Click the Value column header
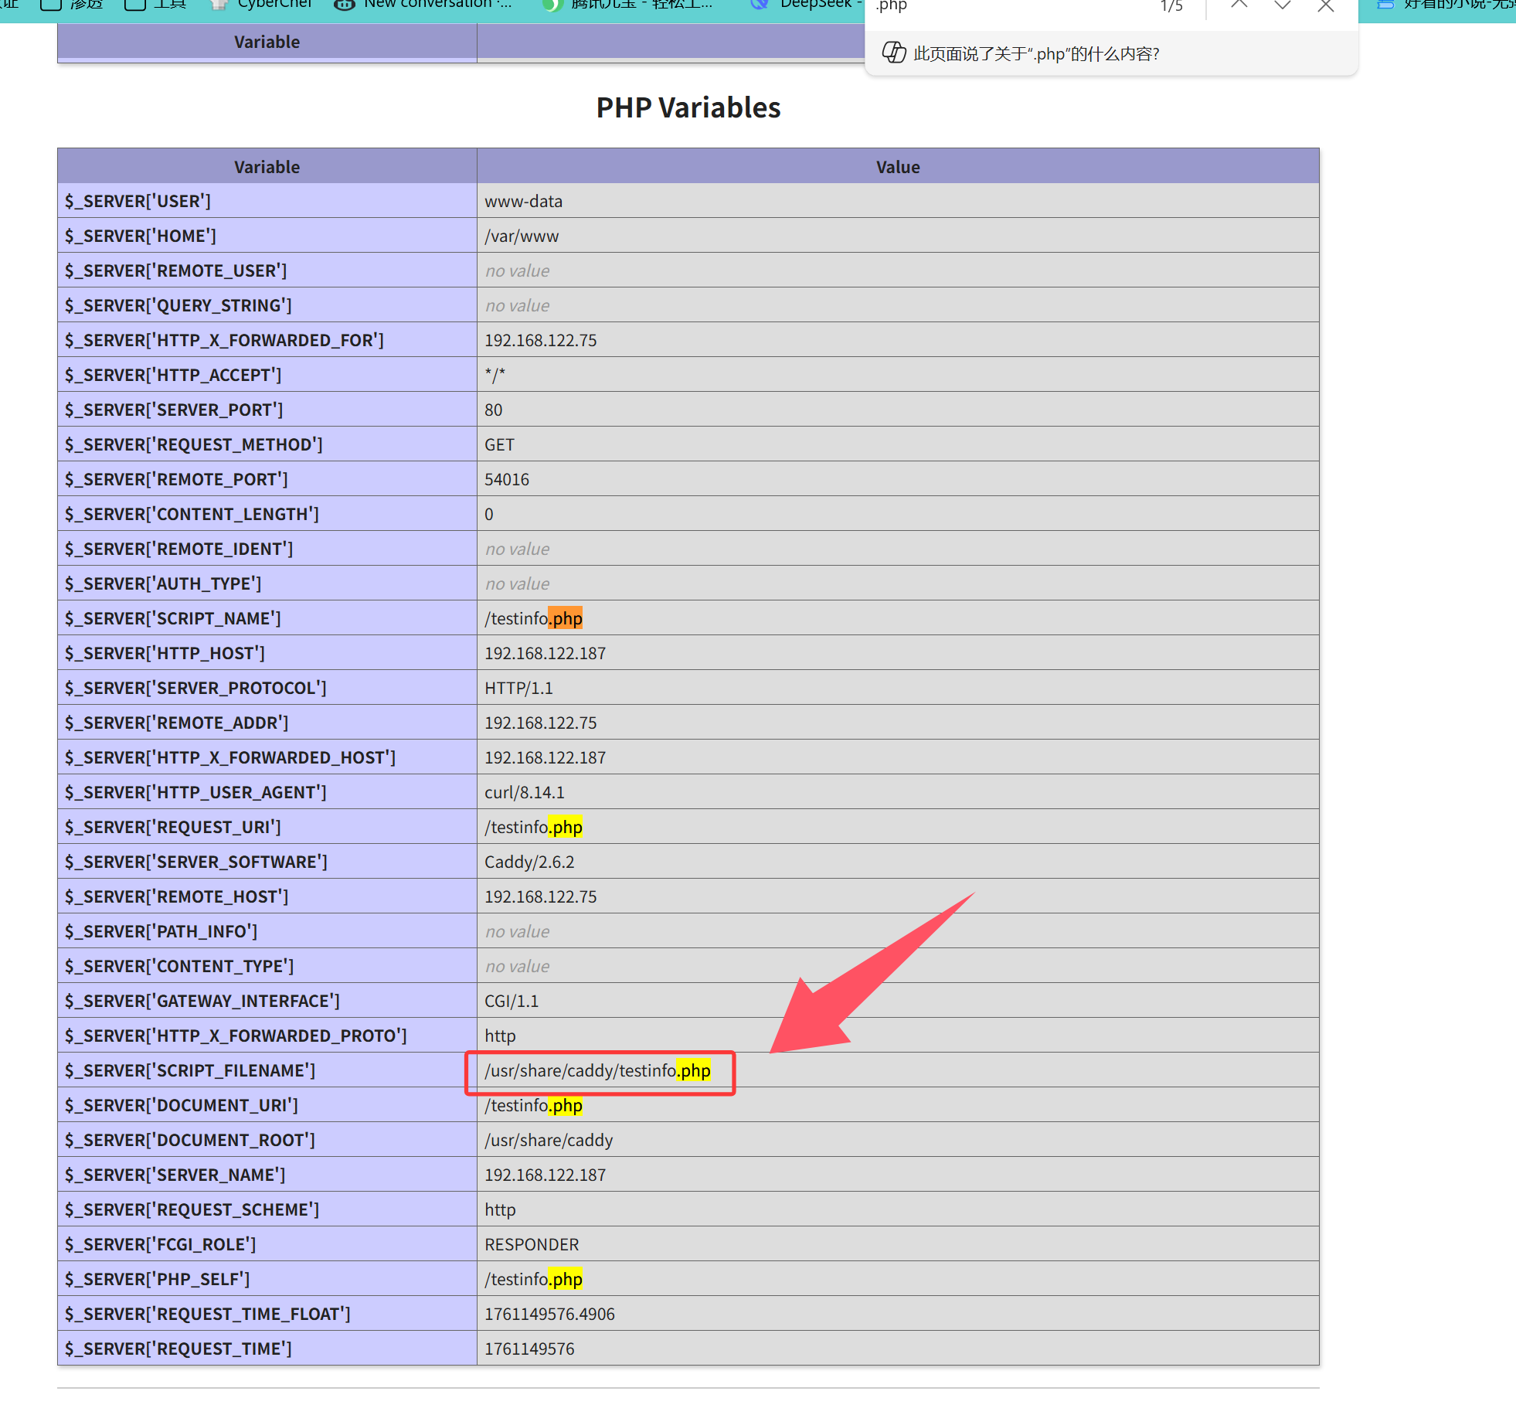Image resolution: width=1516 pixels, height=1415 pixels. (x=897, y=167)
